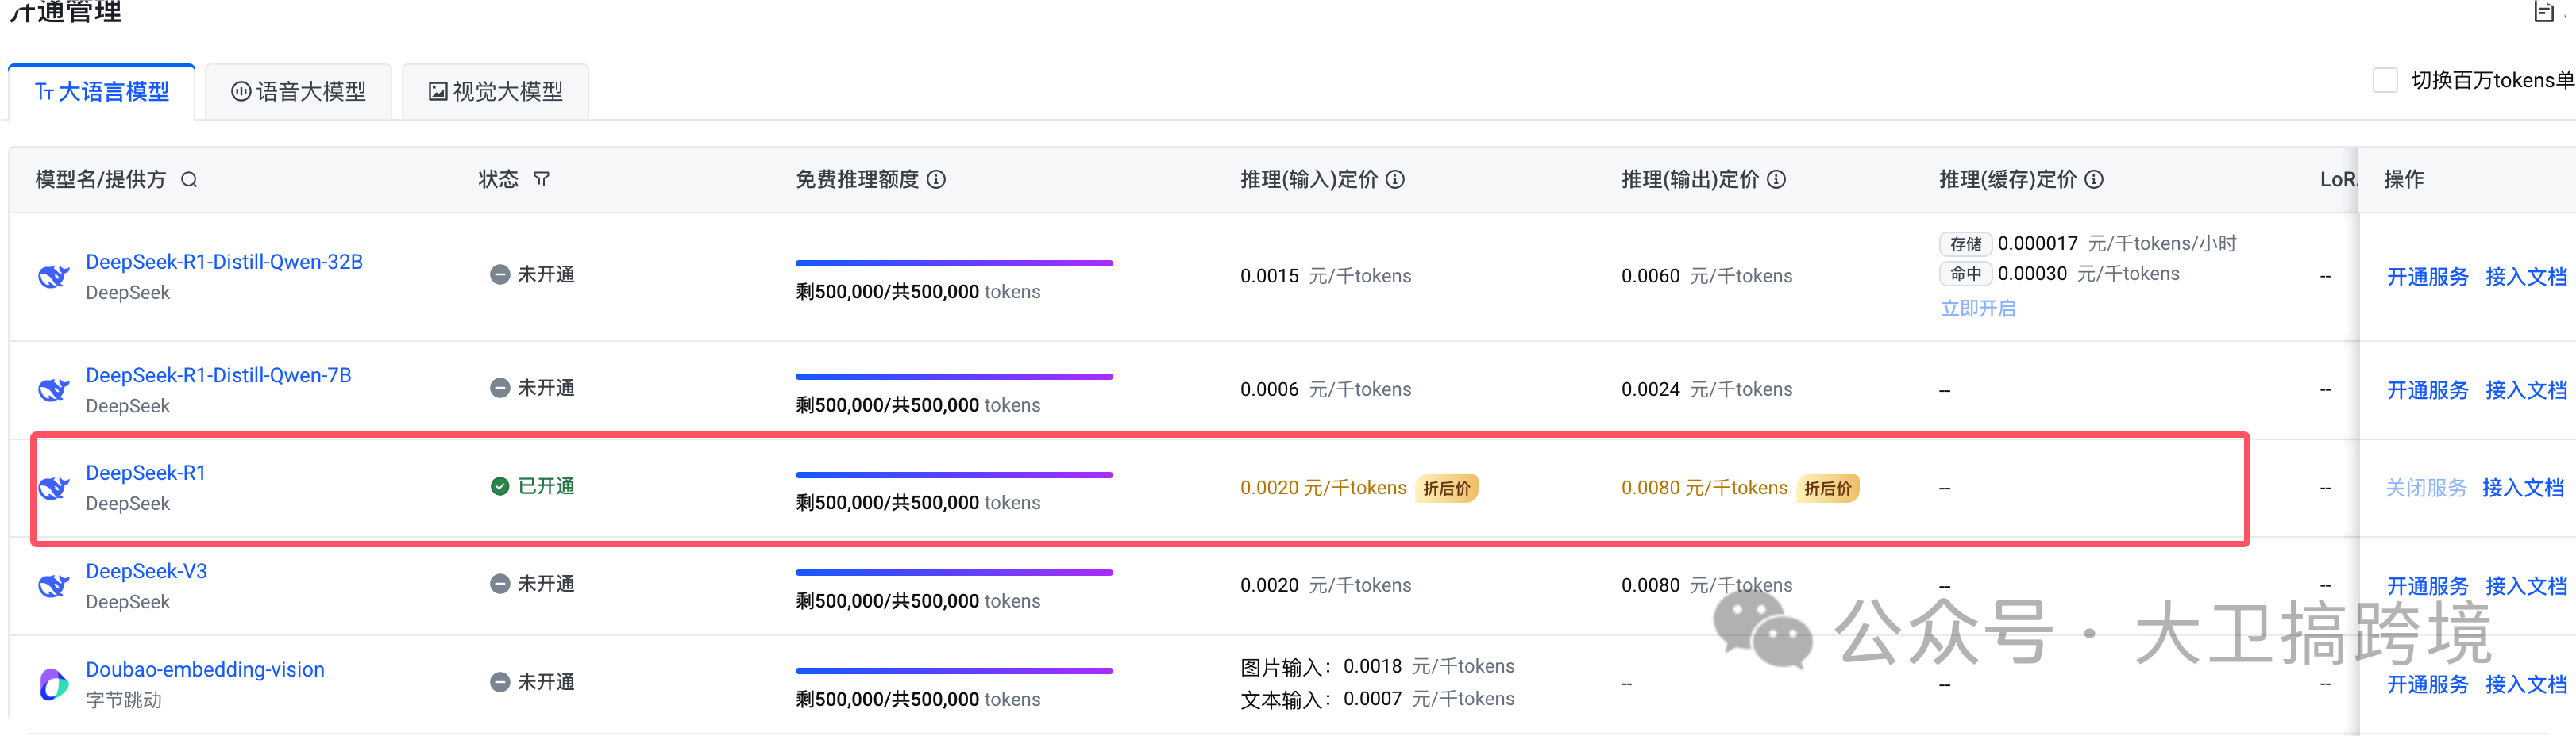Click the free quota progress bar for DeepSeek-R1

[x=954, y=474]
